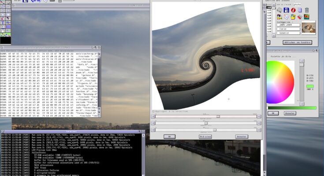This screenshot has width=324, height=176.
Task: Click the blue floppy disk icon in album manager
Action: tap(286, 10)
